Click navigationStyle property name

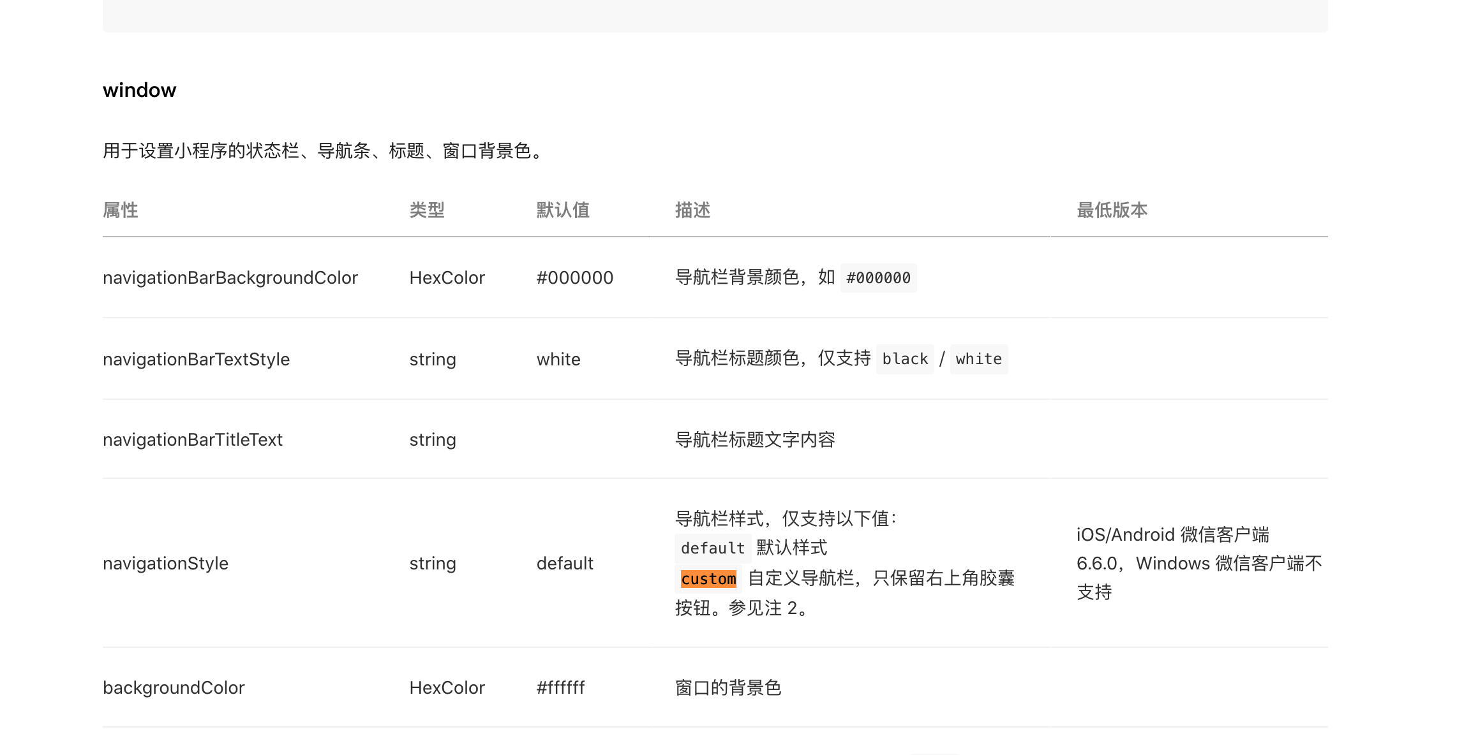(x=165, y=564)
